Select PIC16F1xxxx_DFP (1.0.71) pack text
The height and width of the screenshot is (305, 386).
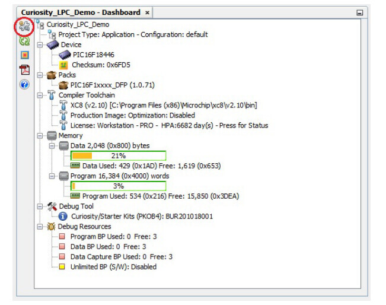click(x=112, y=85)
